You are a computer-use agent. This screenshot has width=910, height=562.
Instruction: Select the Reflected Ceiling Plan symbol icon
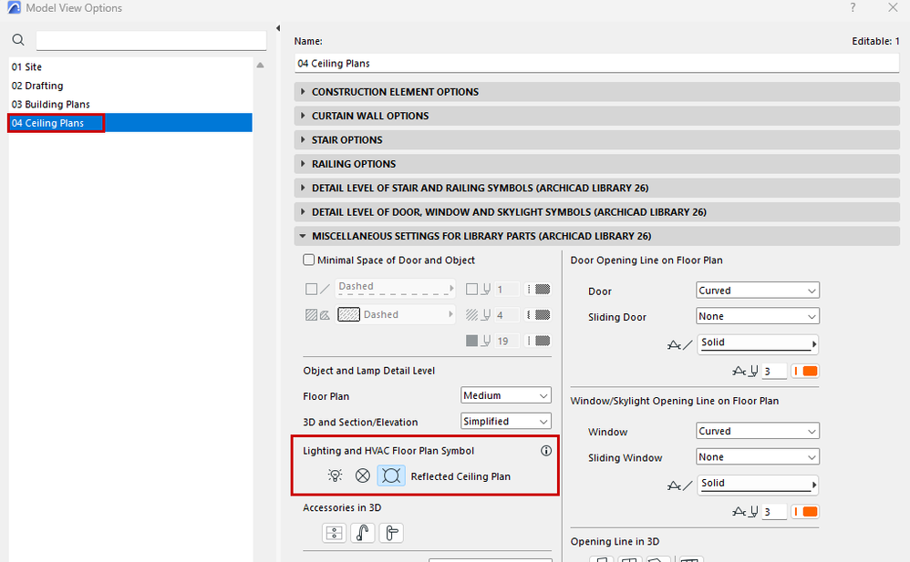click(x=391, y=475)
